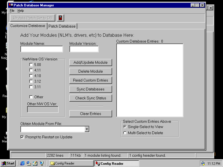Click the 'Custom Database Entries: 0' label
Viewport: 223px width, 167px height.
(140, 41)
